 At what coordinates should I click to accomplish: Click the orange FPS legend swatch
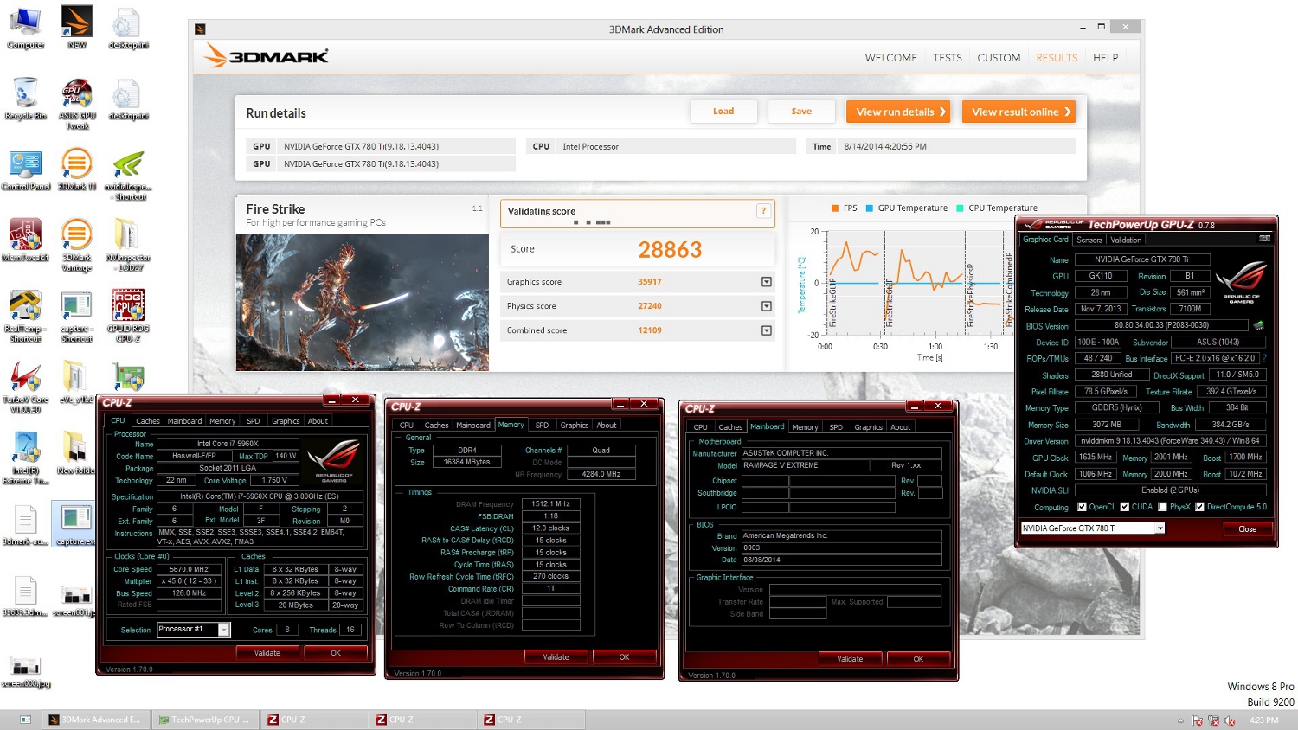coord(834,208)
